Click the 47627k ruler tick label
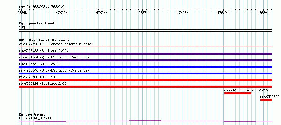 [x=142, y=13]
